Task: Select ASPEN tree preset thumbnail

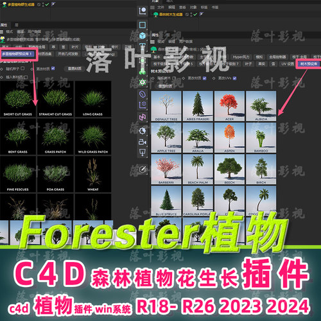Action: 229,137
